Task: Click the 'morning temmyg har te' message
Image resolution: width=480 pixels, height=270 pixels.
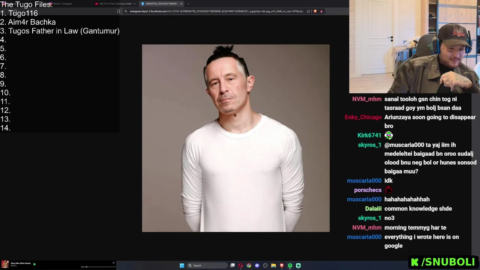Action: tap(415, 228)
